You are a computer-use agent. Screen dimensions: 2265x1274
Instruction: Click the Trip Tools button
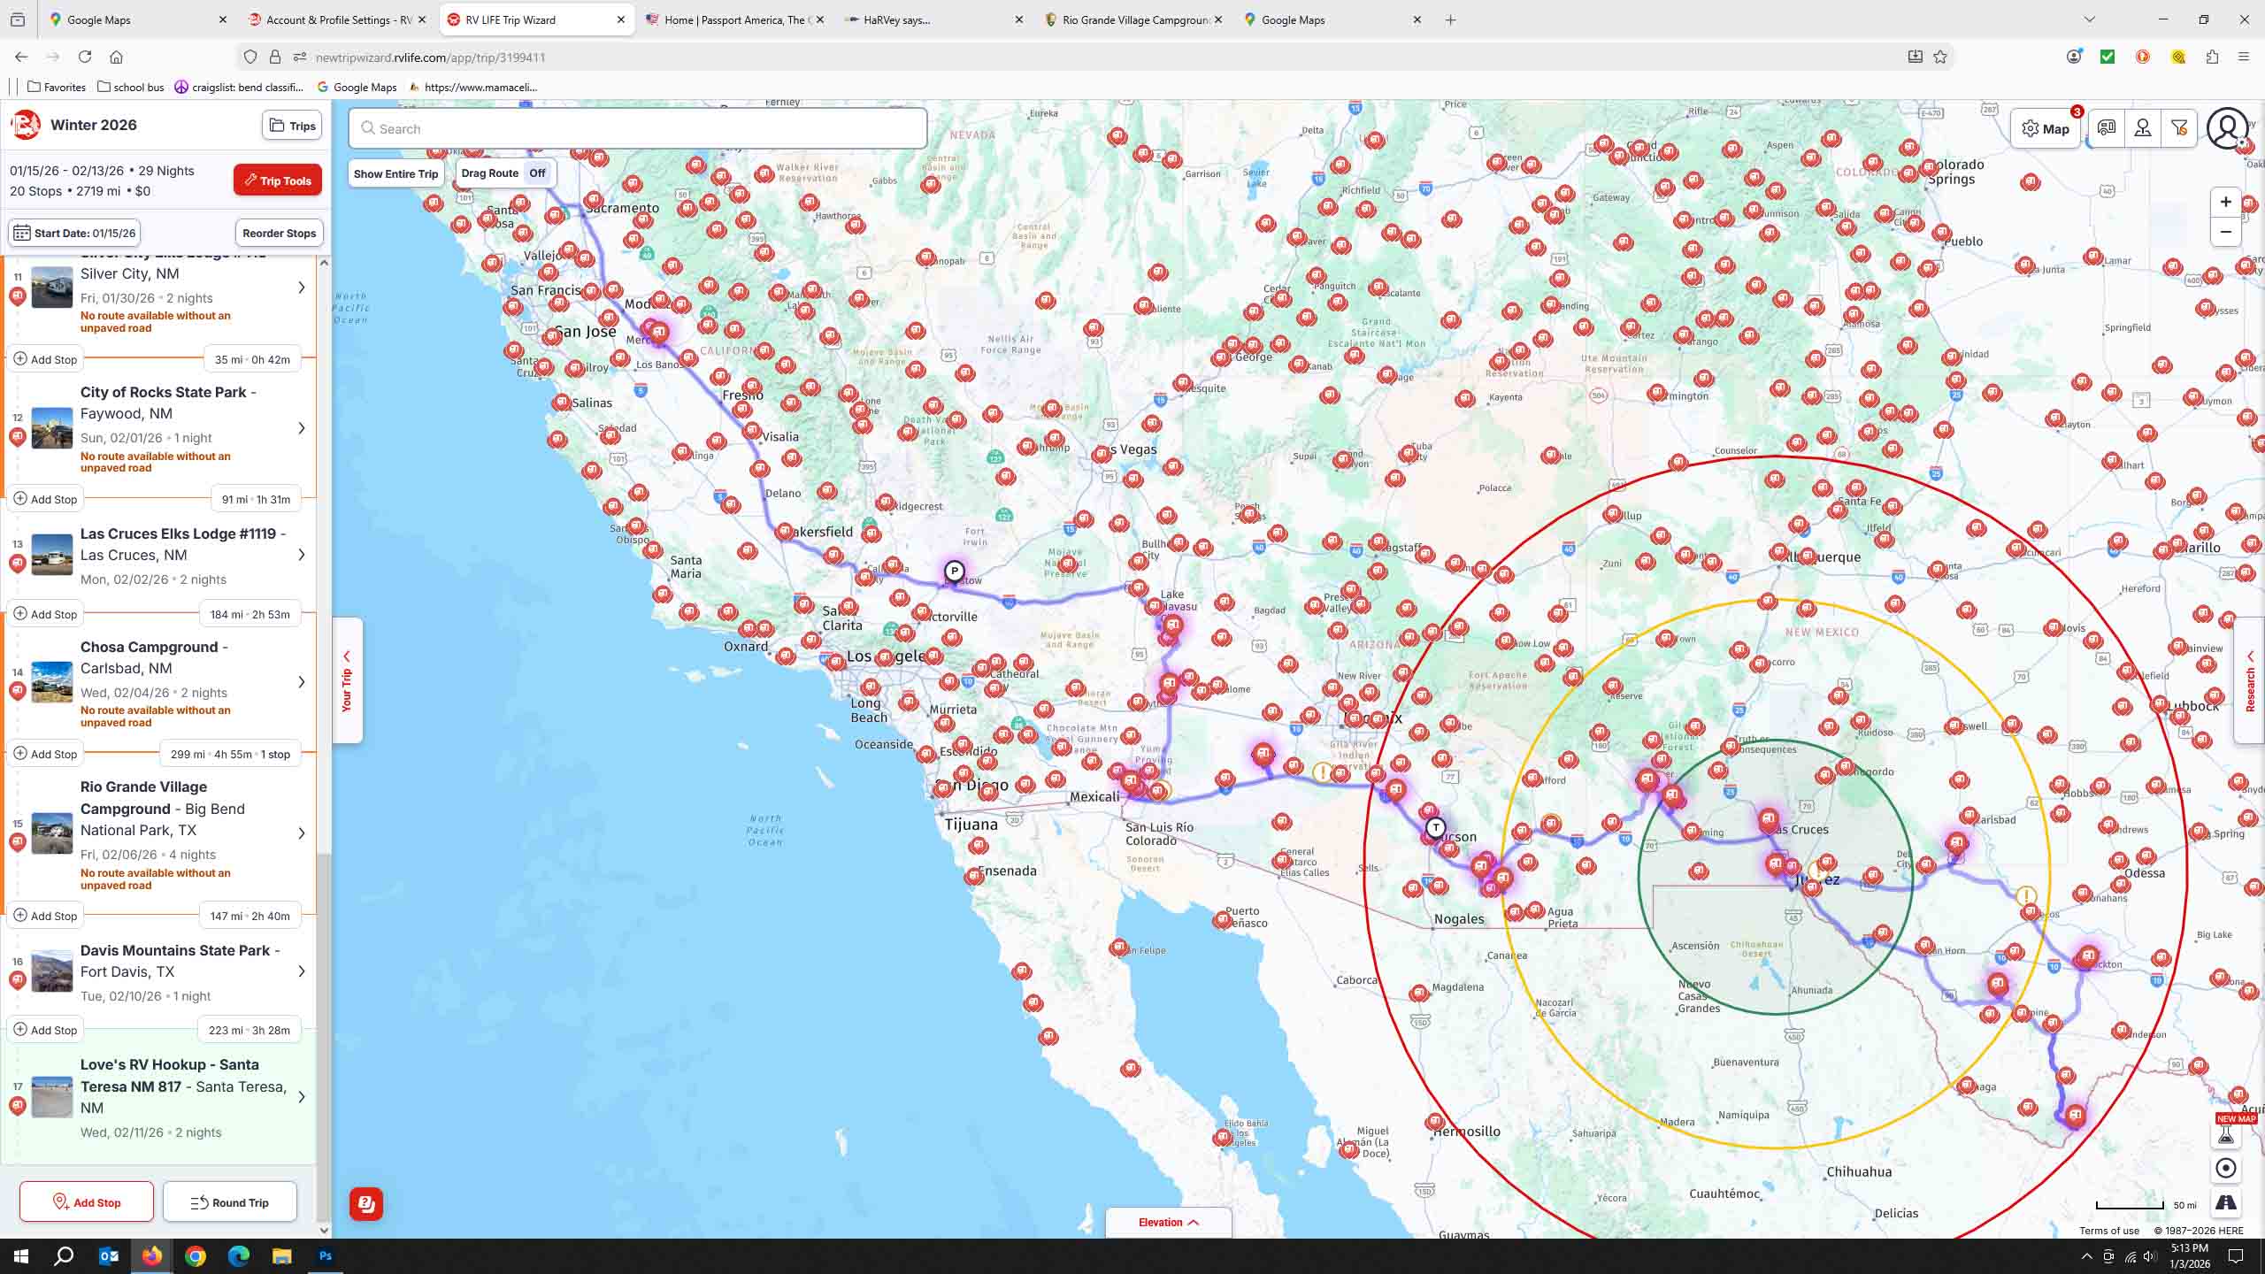tap(278, 180)
